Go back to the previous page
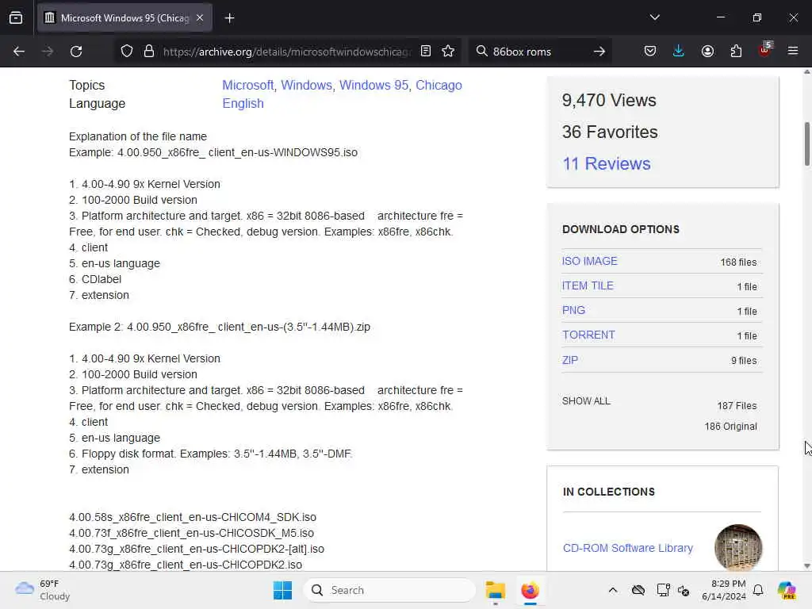Screen dimensions: 812x609 click(x=19, y=52)
